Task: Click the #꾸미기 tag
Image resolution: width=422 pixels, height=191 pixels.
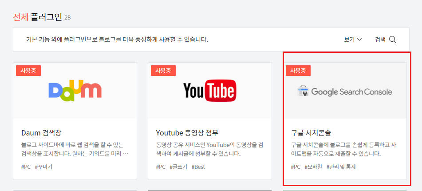Action: click(x=43, y=167)
